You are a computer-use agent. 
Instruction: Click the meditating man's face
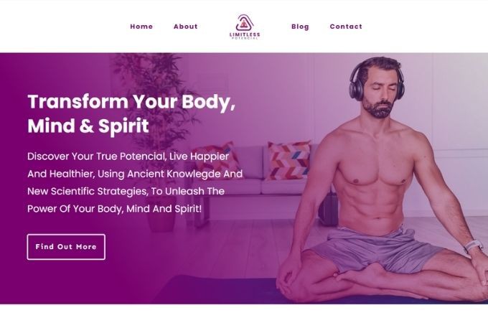coord(380,93)
